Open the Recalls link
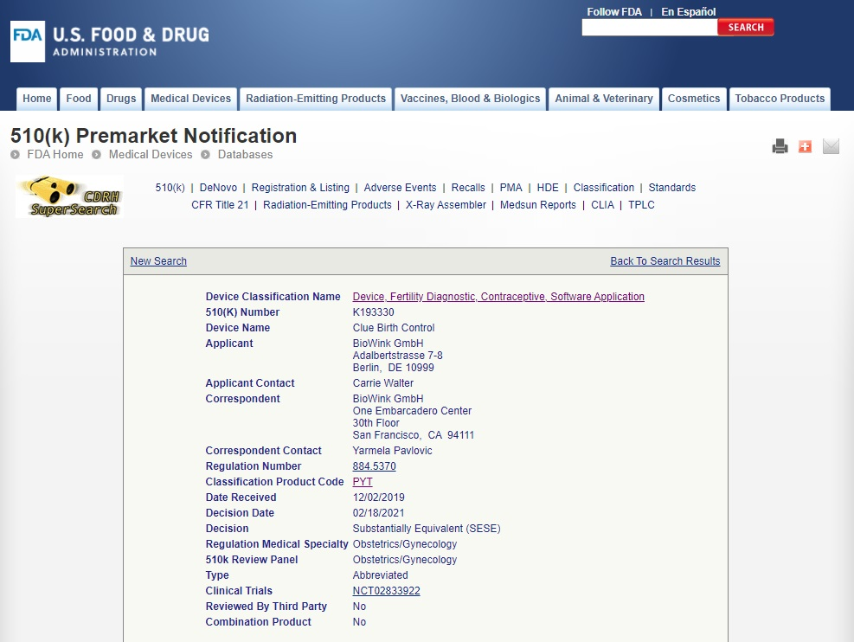 pos(468,188)
